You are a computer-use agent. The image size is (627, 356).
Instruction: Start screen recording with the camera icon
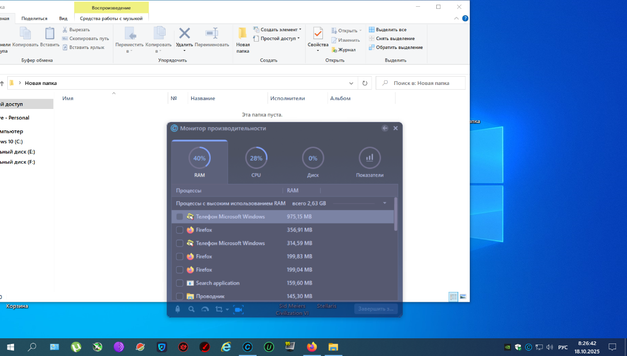point(239,309)
